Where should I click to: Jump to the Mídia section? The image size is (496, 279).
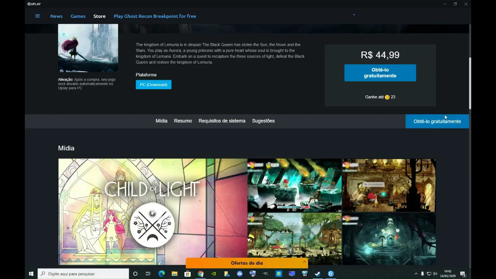[x=162, y=121]
